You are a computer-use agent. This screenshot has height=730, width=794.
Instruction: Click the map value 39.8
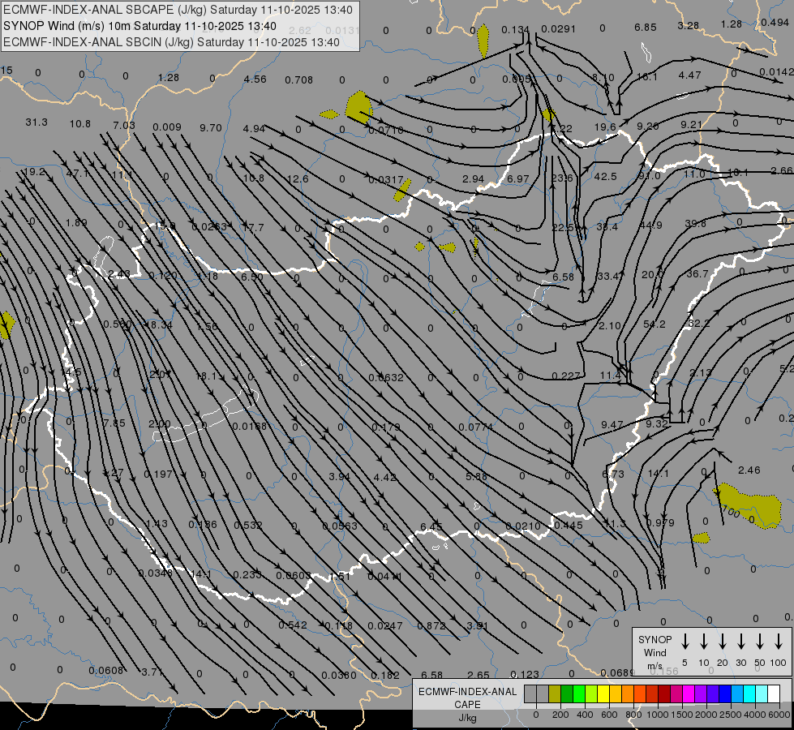point(696,223)
